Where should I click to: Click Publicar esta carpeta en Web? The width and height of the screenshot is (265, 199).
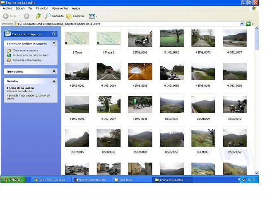(x=30, y=55)
